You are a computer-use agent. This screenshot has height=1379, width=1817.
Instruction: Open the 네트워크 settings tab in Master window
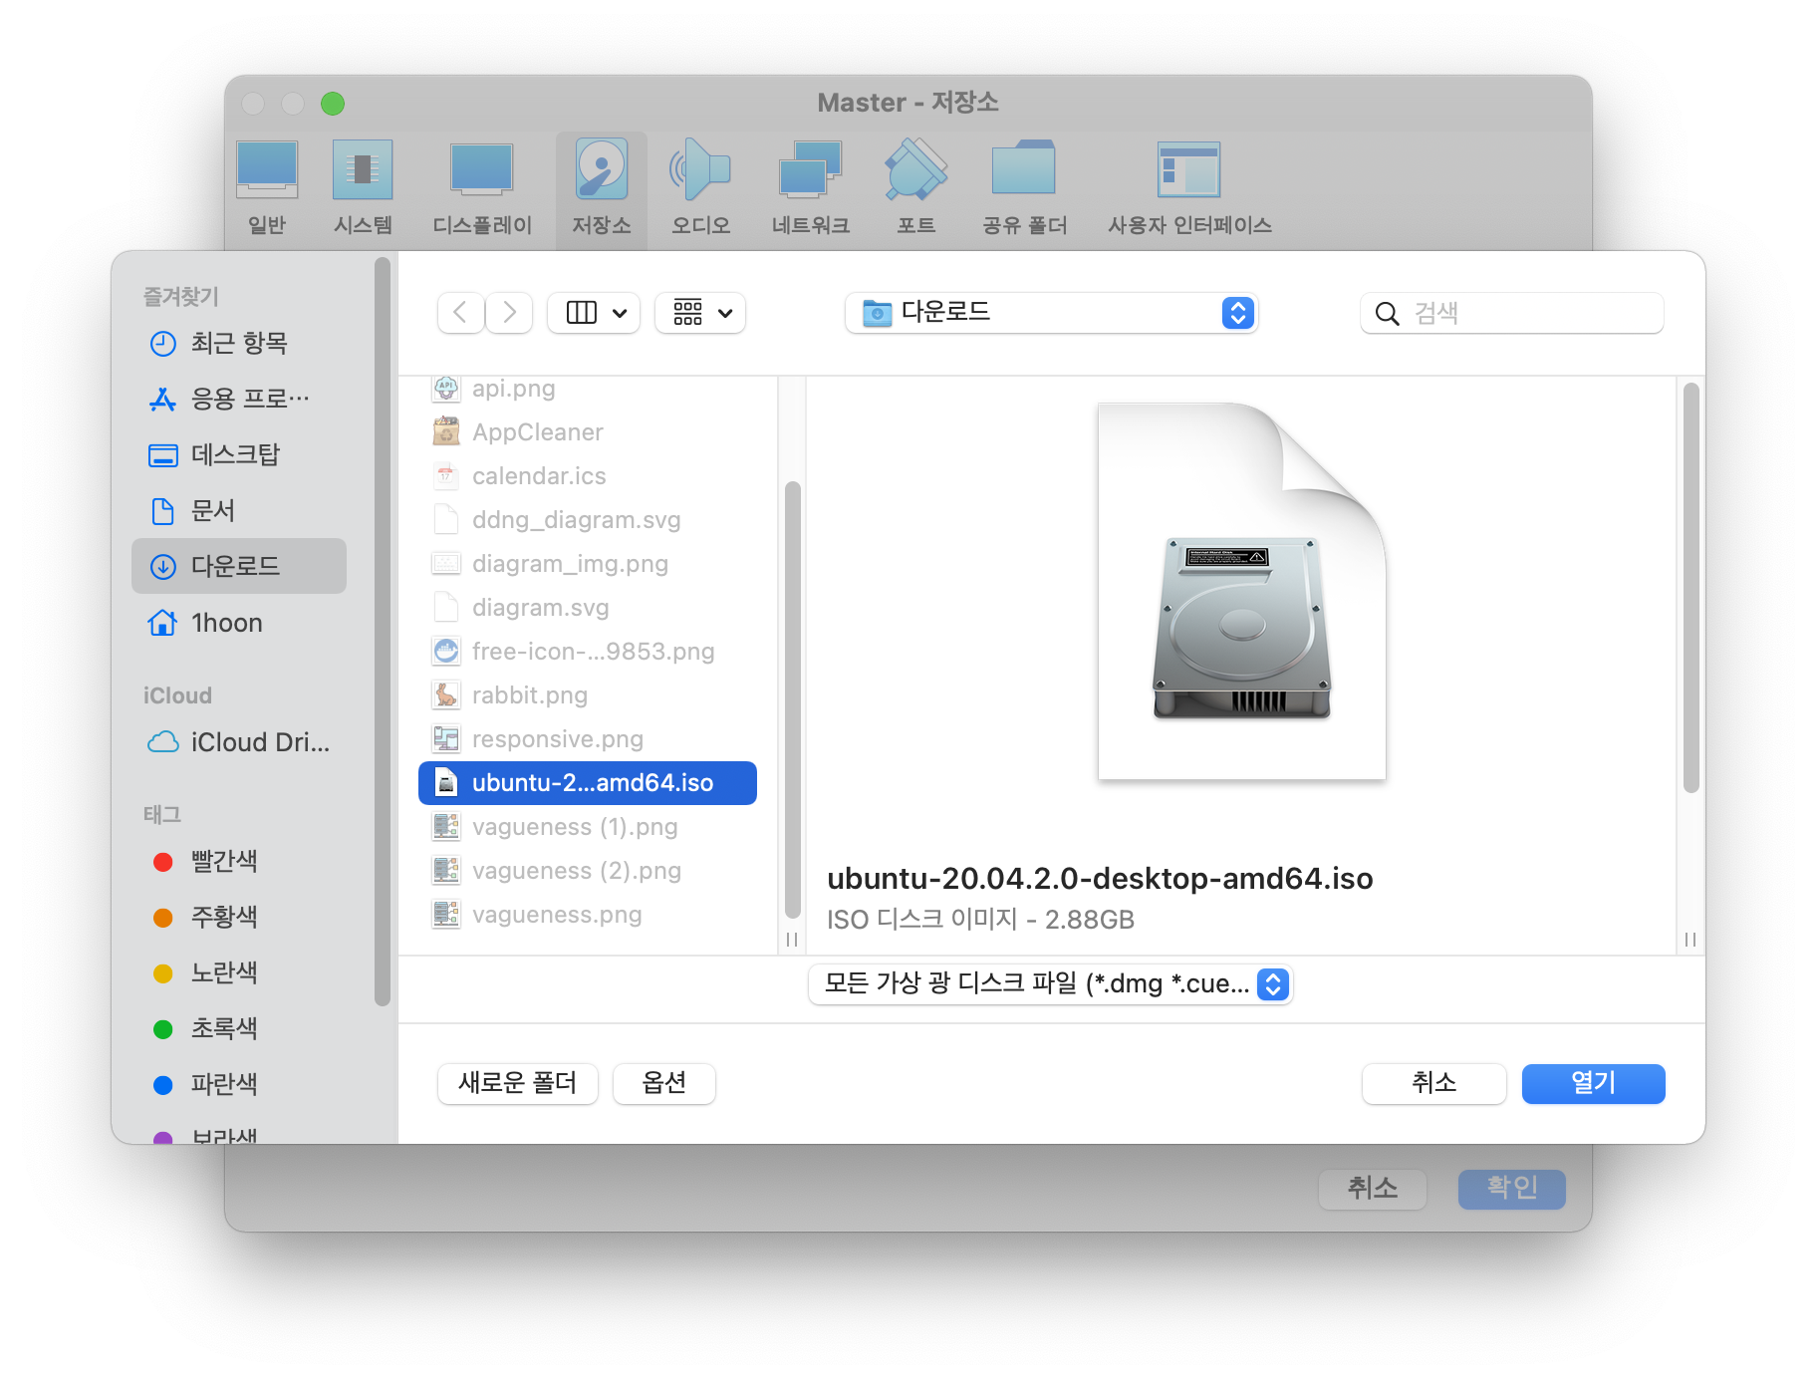(811, 188)
